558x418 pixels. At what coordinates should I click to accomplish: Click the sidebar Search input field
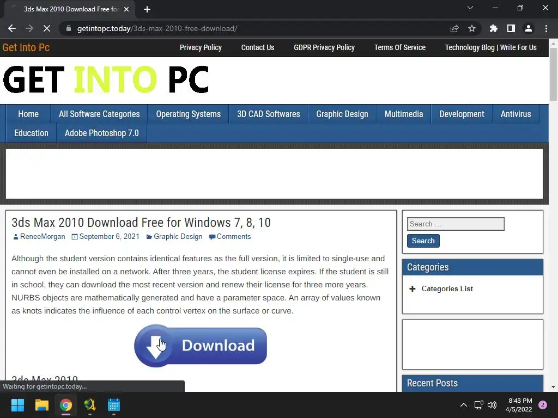[456, 224]
